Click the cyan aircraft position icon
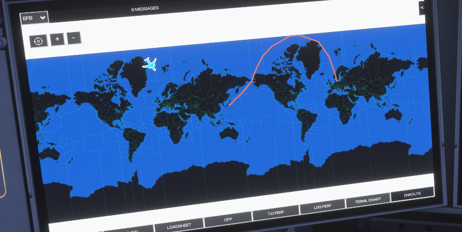The width and height of the screenshot is (462, 232). (x=150, y=64)
